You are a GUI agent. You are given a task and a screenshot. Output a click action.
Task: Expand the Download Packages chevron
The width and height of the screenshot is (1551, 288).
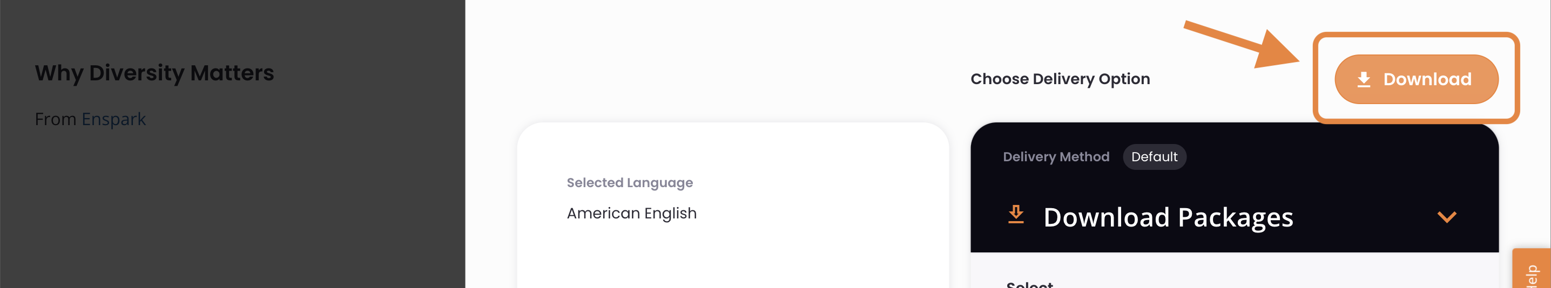[1447, 217]
